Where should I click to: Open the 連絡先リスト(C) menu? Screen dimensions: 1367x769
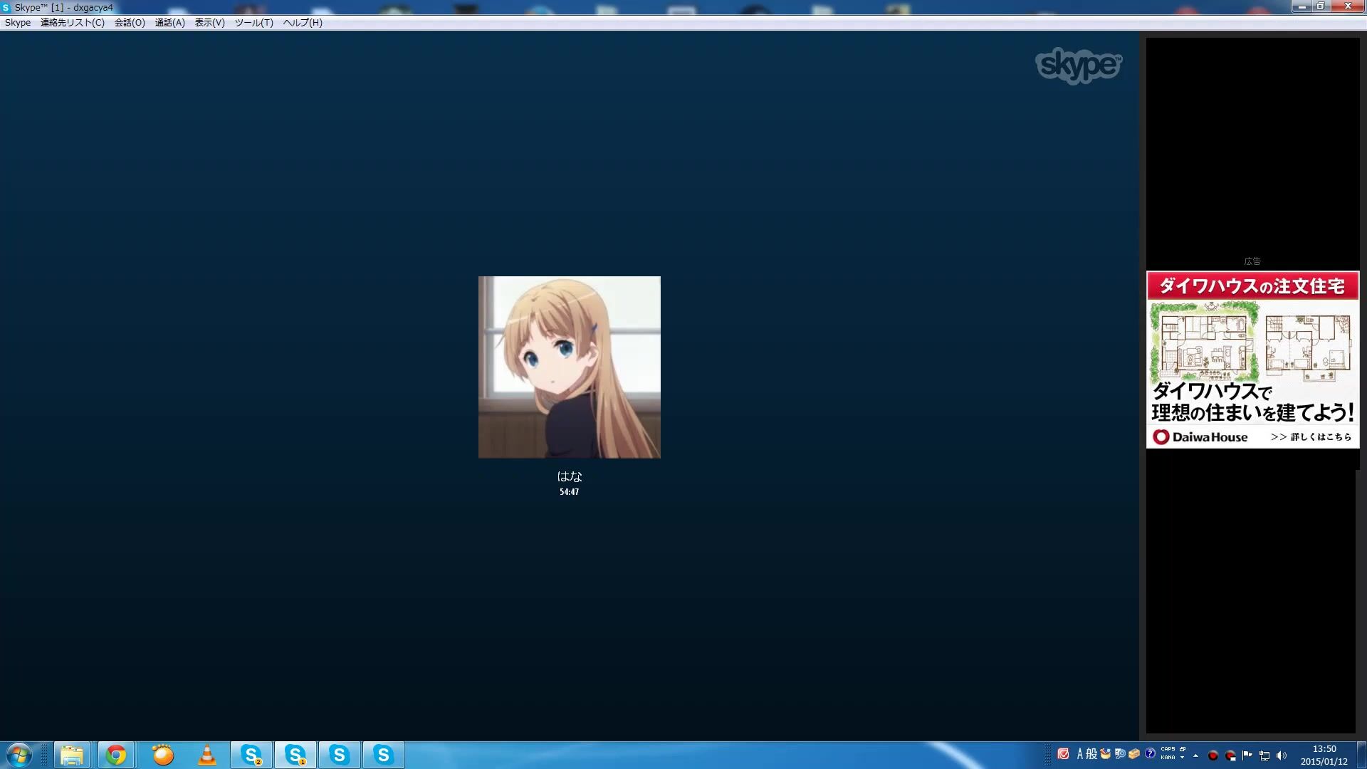(x=72, y=23)
